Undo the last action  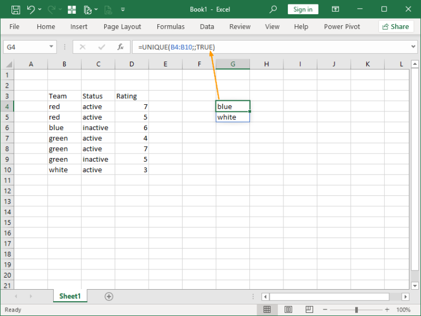coord(31,9)
